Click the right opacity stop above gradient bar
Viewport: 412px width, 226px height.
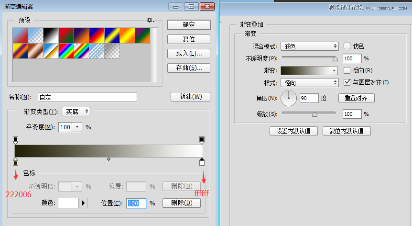202,140
